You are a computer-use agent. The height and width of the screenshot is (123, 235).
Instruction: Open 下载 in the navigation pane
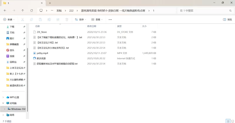(x=12, y=27)
